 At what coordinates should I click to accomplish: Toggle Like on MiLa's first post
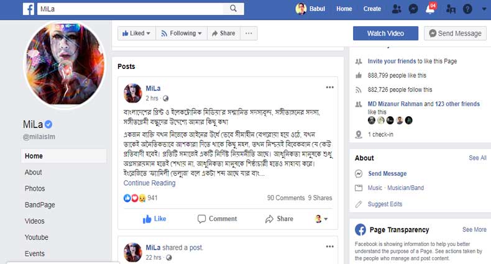click(154, 219)
